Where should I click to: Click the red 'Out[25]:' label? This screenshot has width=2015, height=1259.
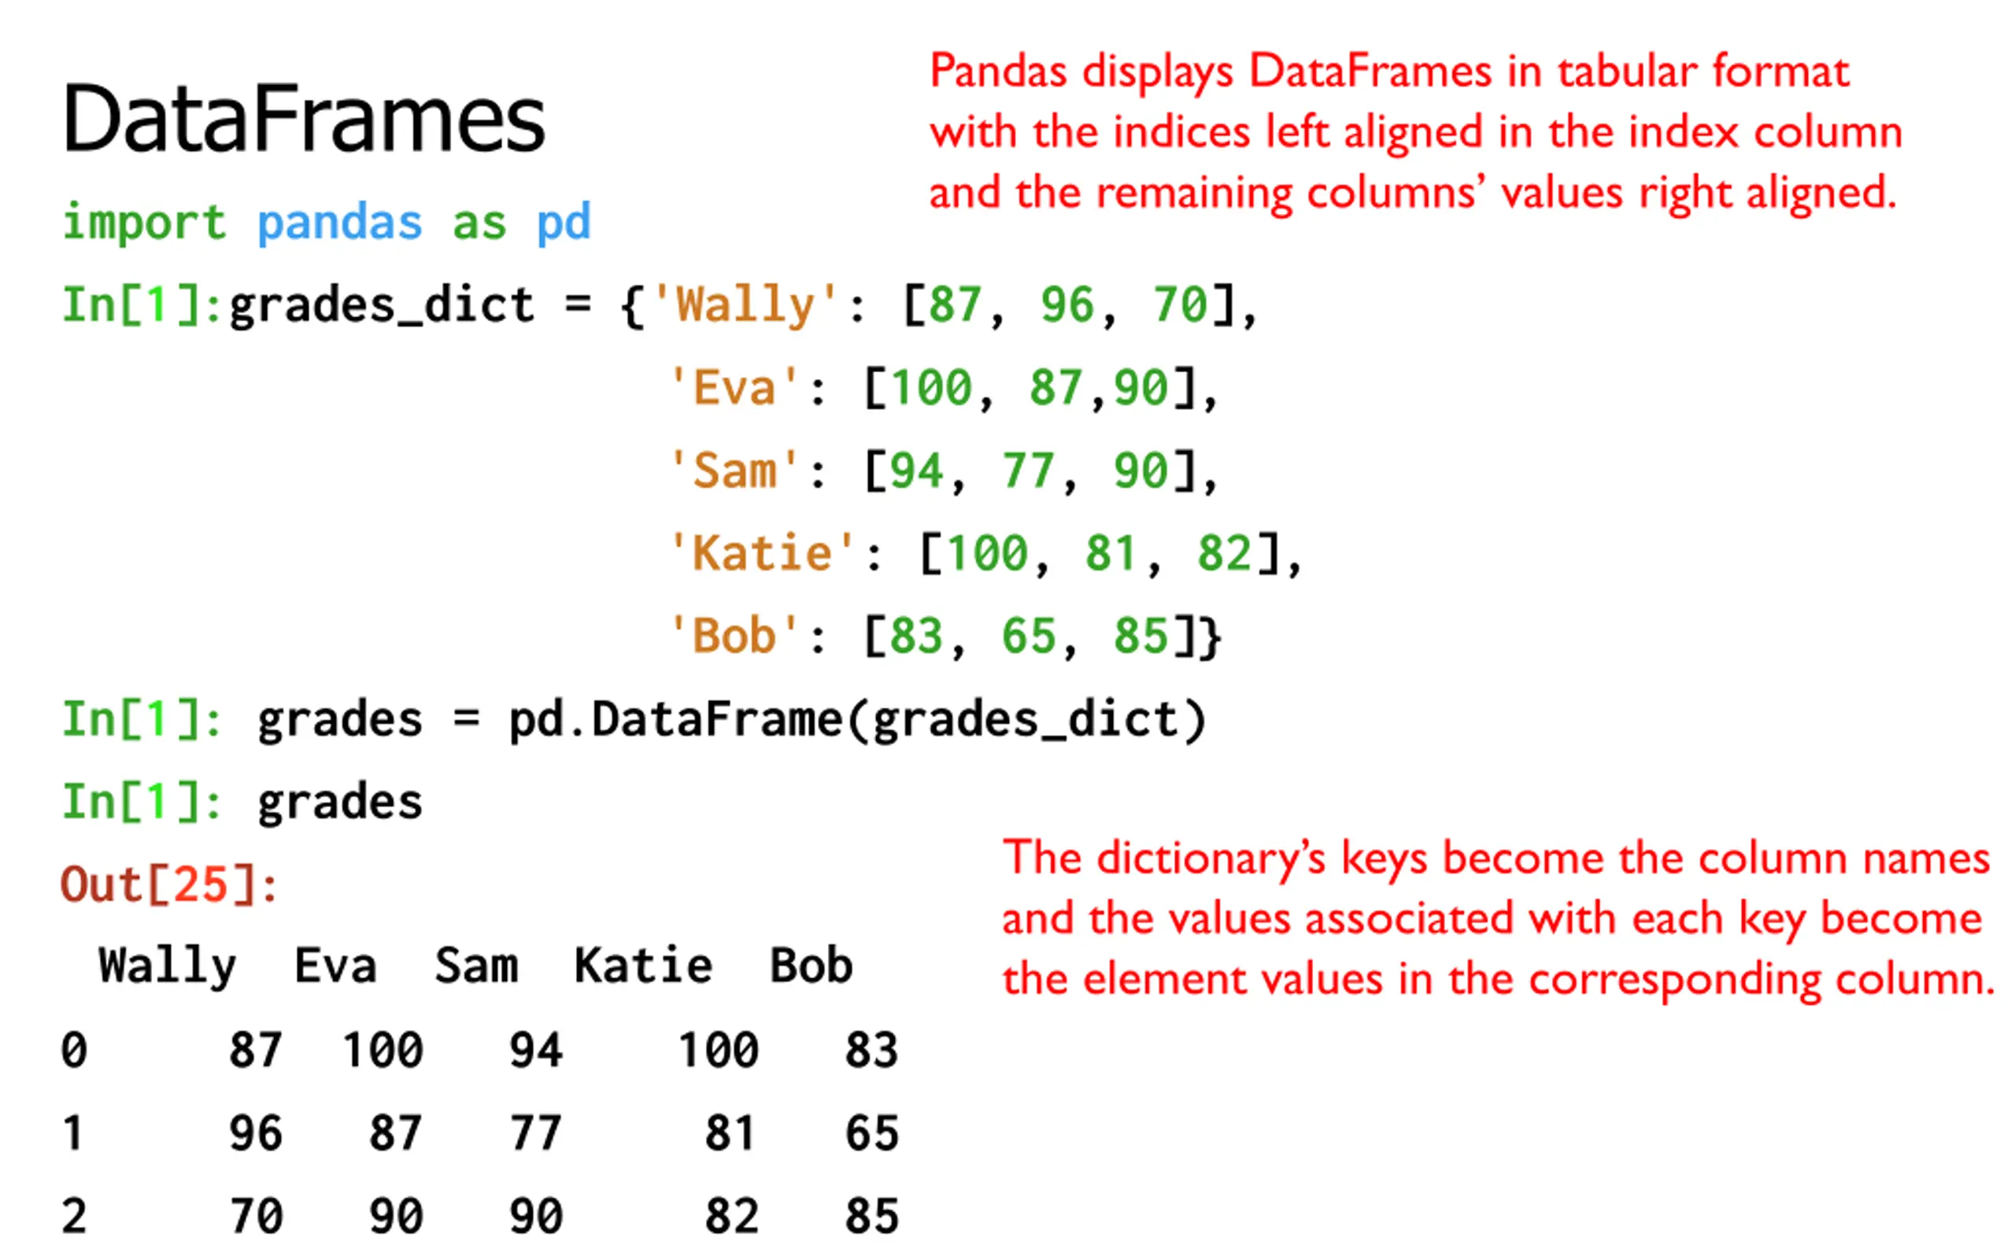click(x=169, y=884)
